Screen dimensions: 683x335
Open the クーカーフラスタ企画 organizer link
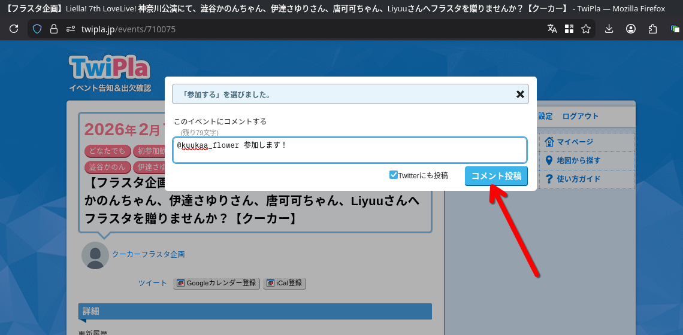tap(149, 254)
